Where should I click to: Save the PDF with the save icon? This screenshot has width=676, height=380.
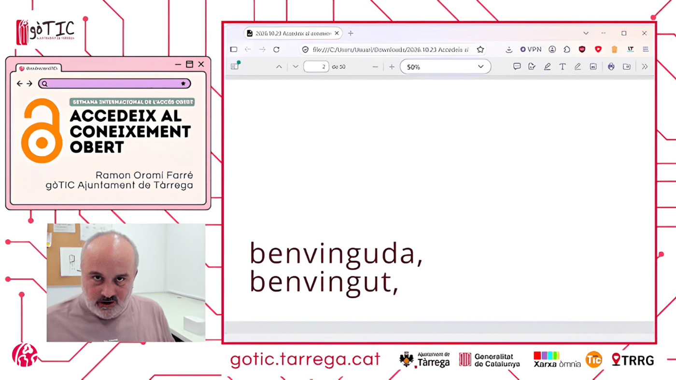(x=627, y=67)
